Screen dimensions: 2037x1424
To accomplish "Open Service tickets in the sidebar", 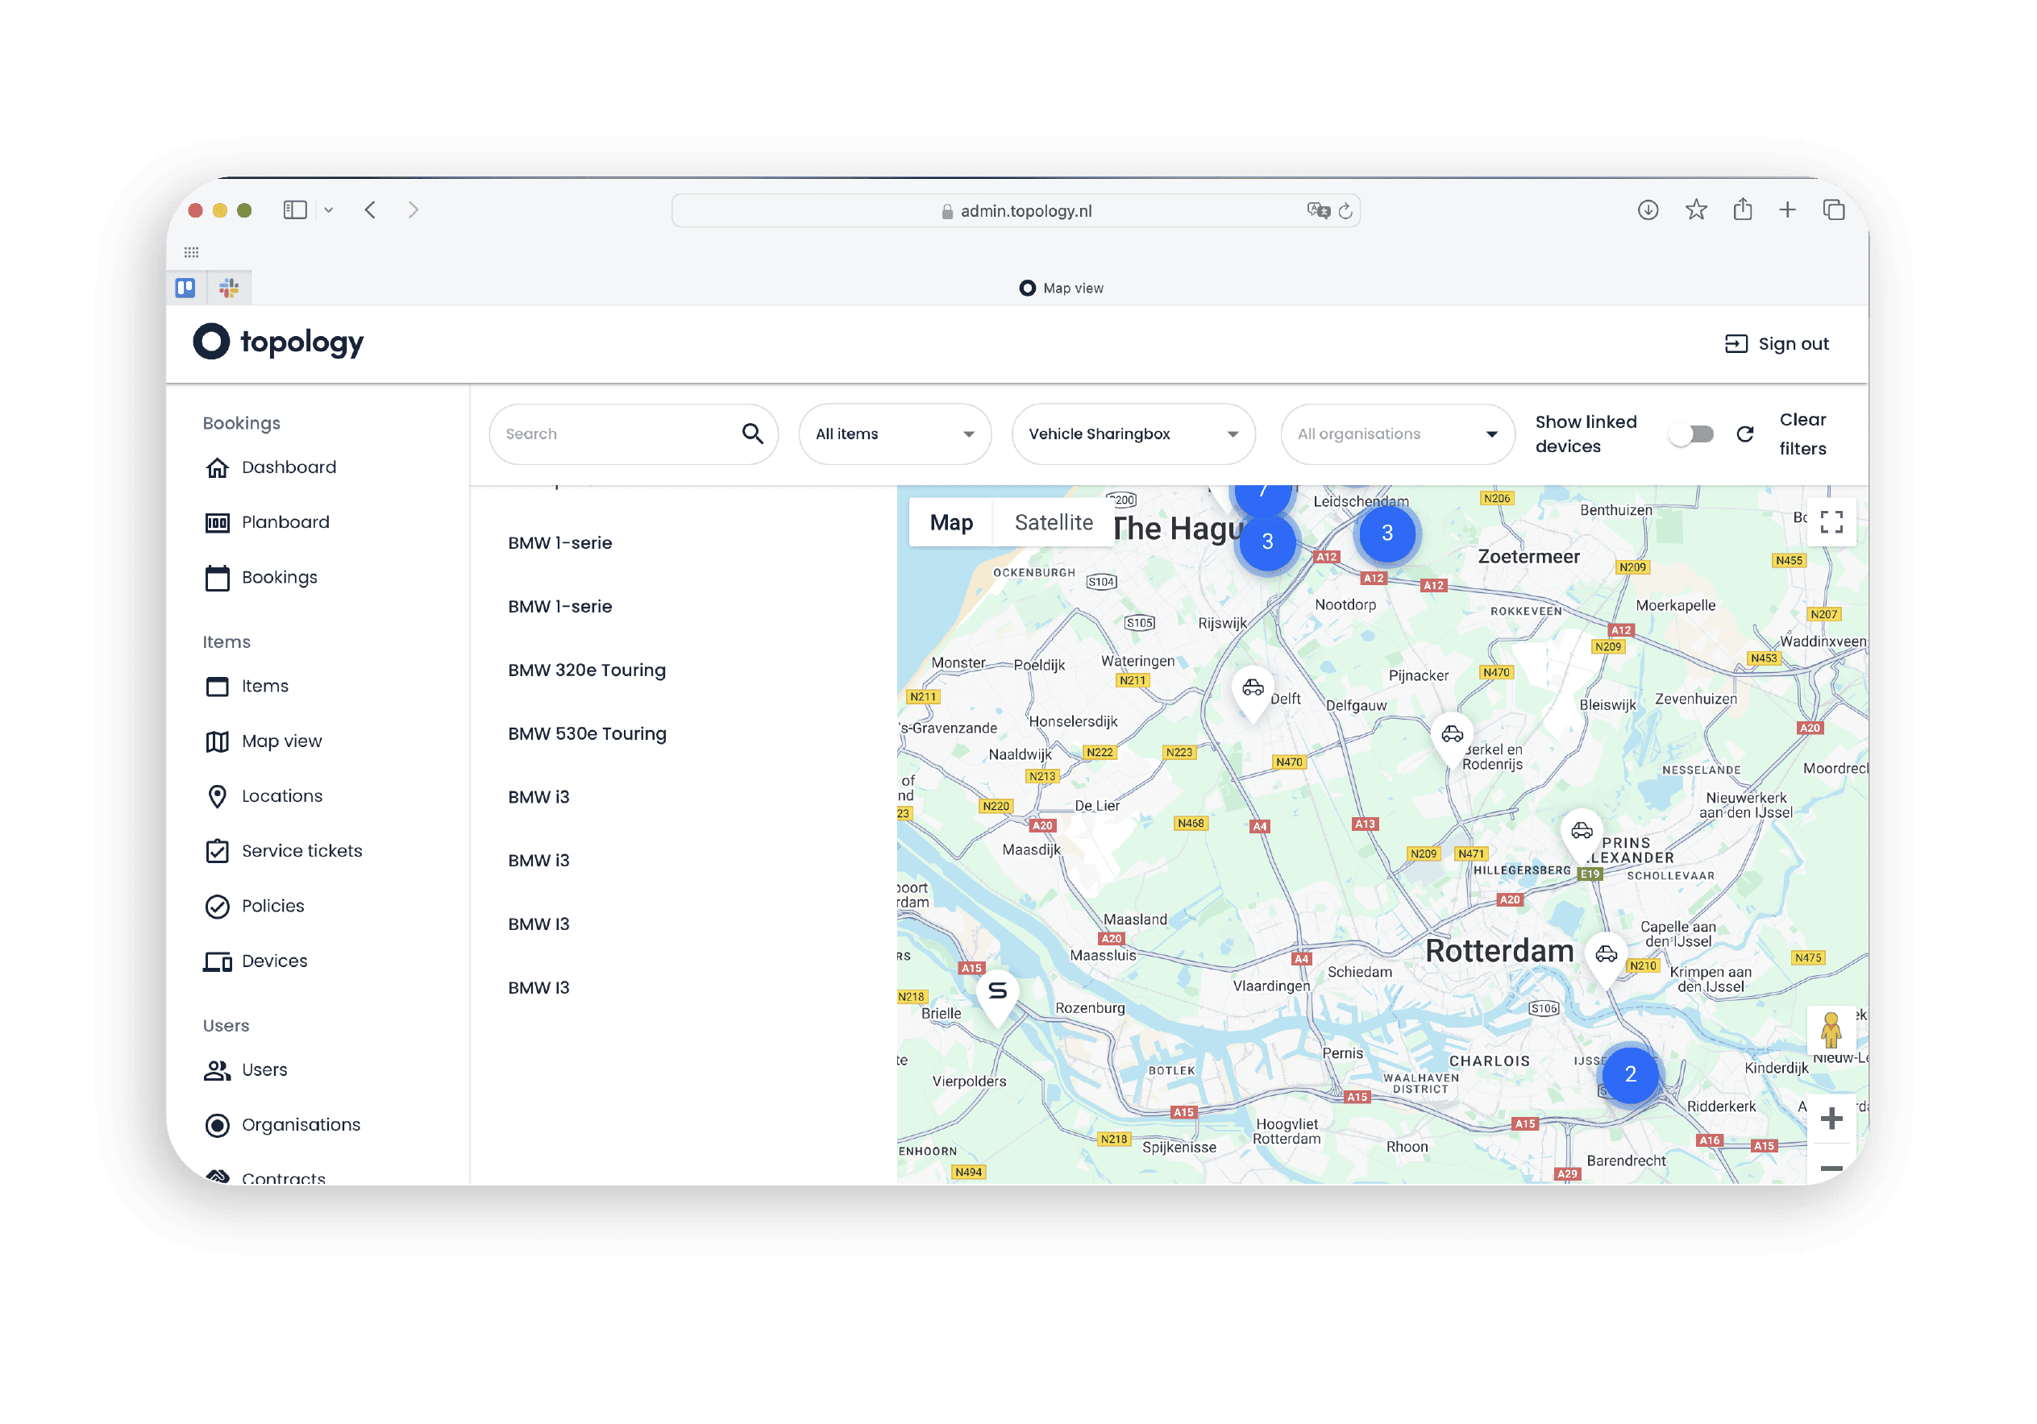I will [x=301, y=851].
